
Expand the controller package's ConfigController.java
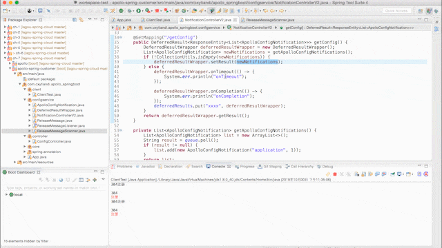pos(30,141)
